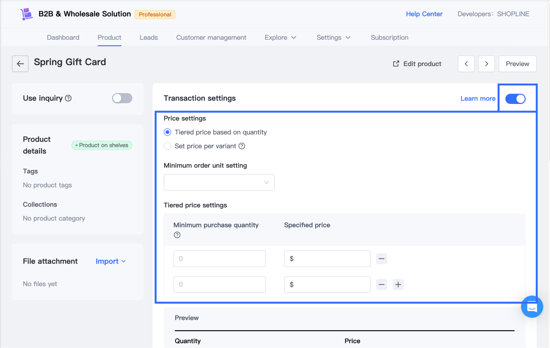The height and width of the screenshot is (348, 550).
Task: Open the Learn more link
Action: click(478, 98)
